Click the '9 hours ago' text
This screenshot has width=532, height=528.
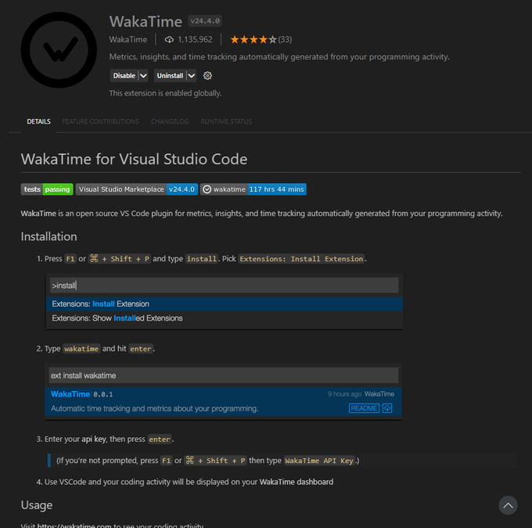[x=344, y=394]
